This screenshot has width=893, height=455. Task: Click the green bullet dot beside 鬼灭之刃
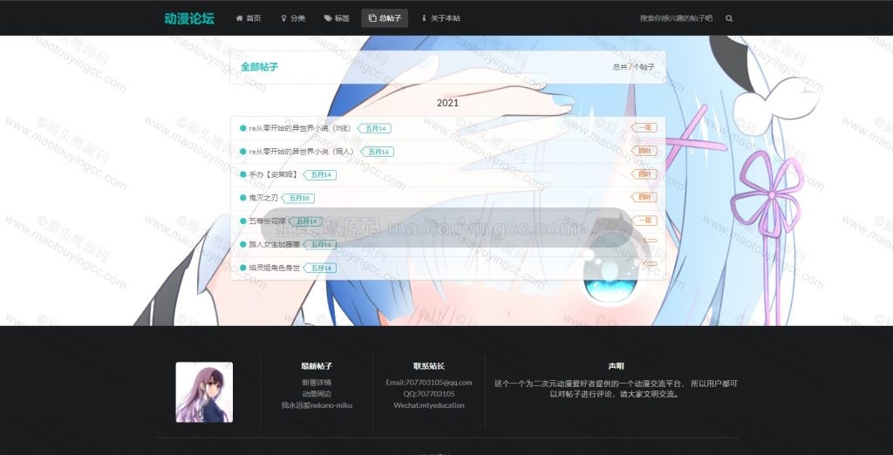coord(243,198)
